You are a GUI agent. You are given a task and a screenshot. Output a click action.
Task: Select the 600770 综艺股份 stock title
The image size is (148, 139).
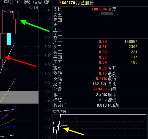(x=78, y=3)
